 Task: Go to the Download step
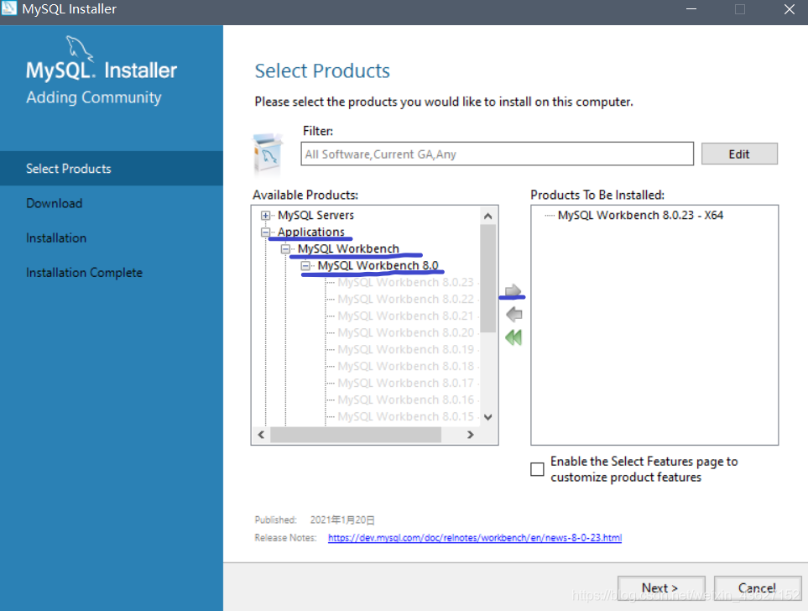pyautogui.click(x=54, y=203)
